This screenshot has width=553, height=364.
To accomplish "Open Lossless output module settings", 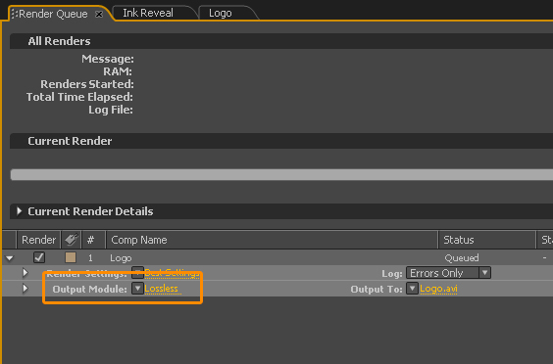I will 162,289.
